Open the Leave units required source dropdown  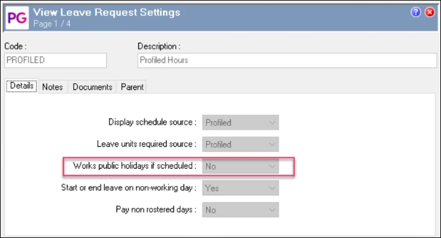pos(240,144)
